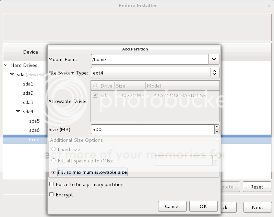Toggle the sda drive checkbox
274x217 pixels.
95,95
